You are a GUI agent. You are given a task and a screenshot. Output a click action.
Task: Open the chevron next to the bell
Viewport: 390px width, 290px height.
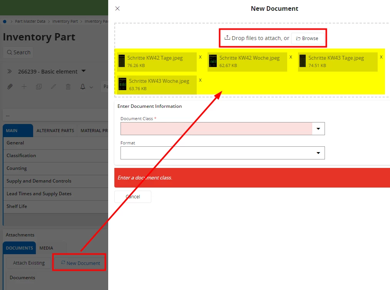click(91, 87)
